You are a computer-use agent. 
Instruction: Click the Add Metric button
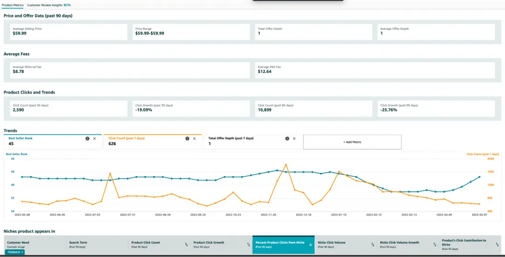point(352,142)
